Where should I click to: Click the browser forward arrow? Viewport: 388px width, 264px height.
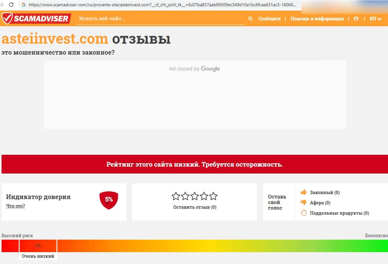coord(2,5)
